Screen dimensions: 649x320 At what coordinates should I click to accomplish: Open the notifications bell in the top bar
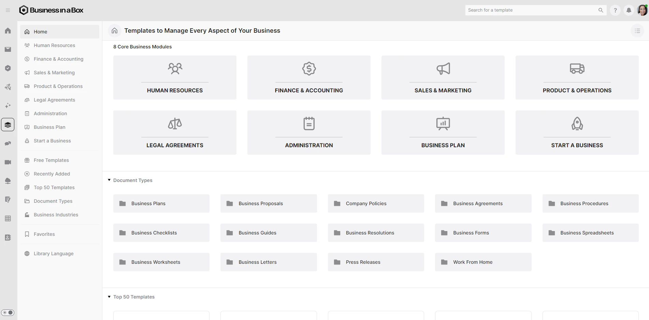[629, 10]
